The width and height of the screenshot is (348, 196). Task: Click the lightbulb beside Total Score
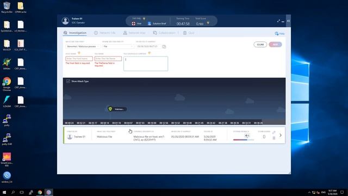[x=208, y=23]
